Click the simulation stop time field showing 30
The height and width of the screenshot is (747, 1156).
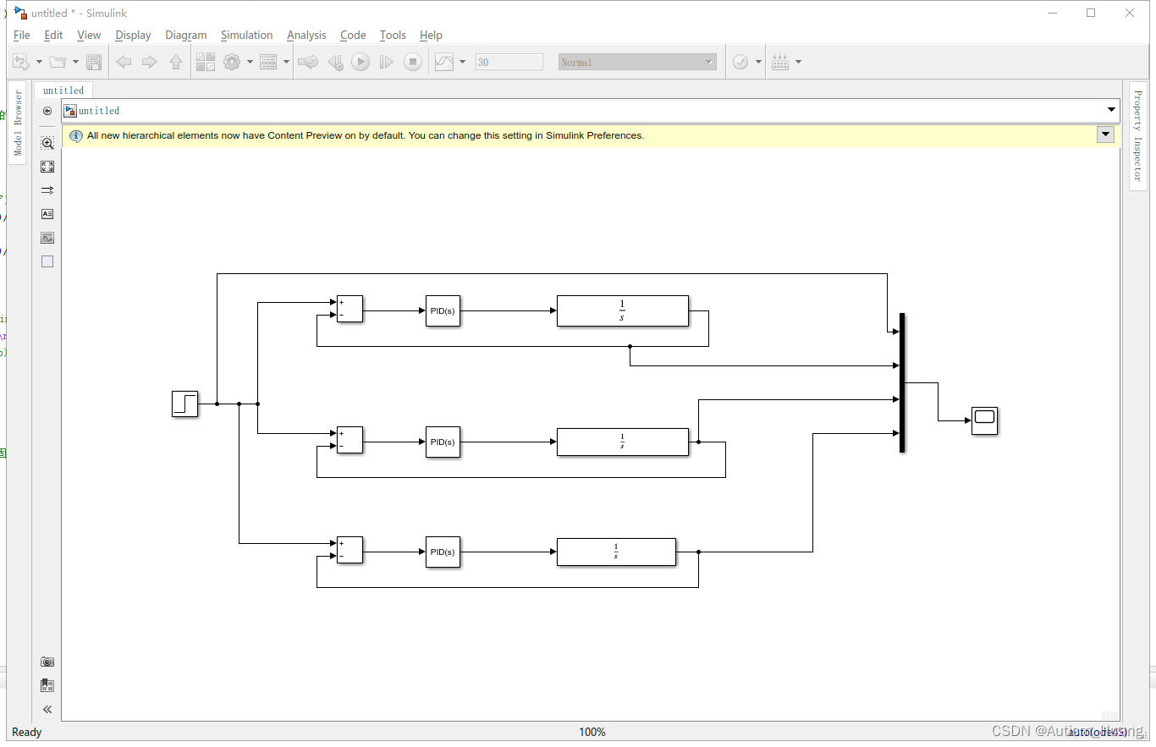point(509,62)
